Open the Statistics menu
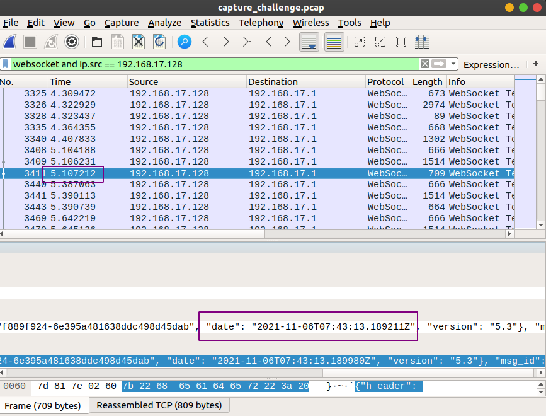Viewport: 546px width, 416px height. (x=210, y=23)
